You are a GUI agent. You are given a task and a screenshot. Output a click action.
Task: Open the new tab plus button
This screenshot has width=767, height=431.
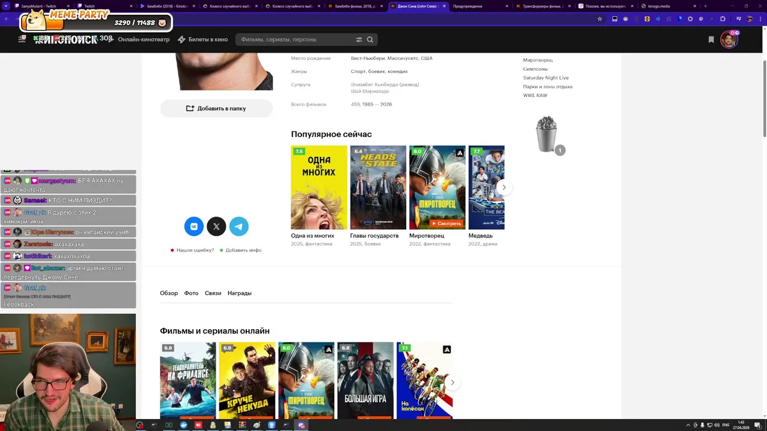click(705, 6)
